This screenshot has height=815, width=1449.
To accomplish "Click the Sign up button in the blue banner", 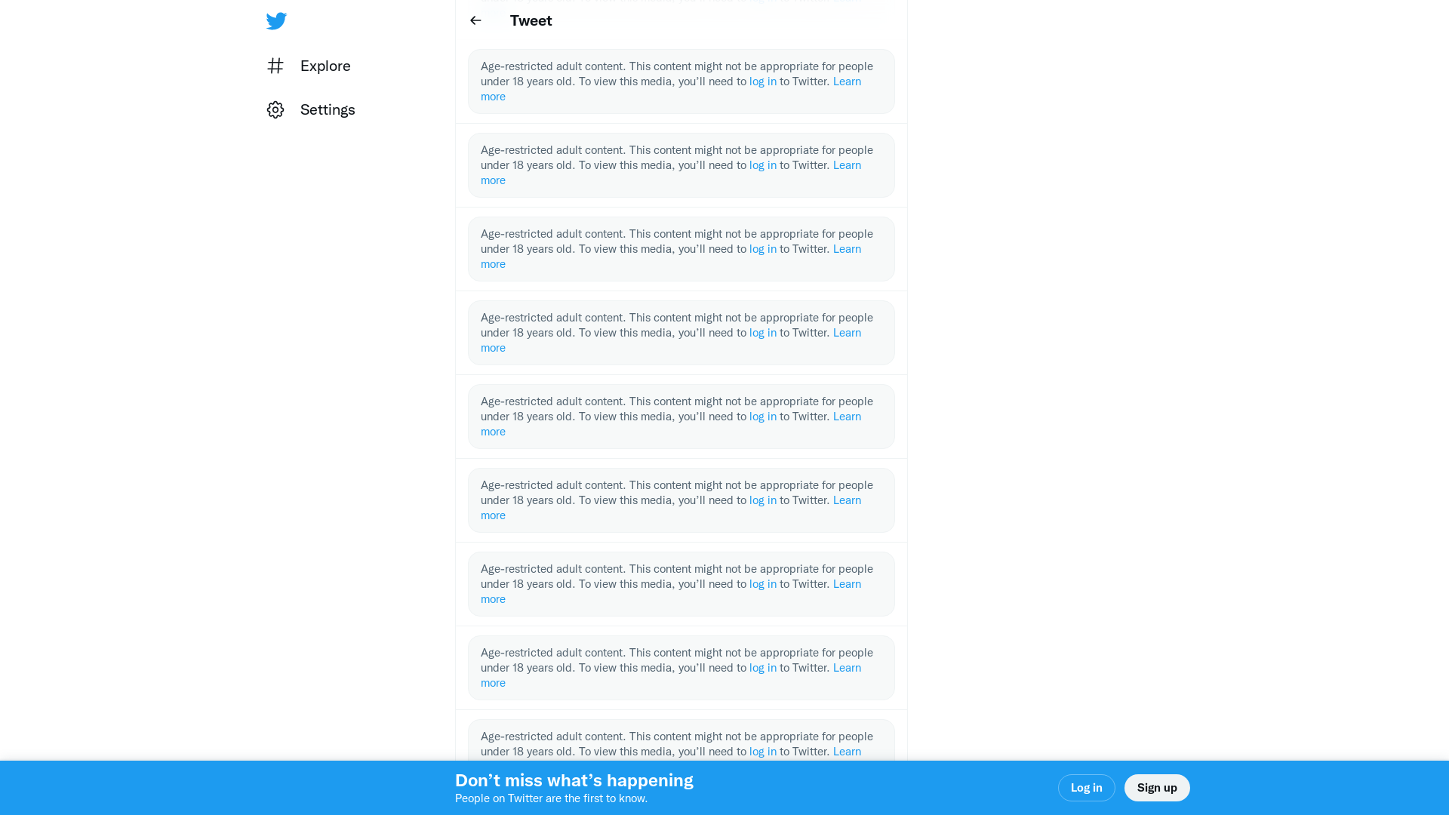I will (1157, 788).
